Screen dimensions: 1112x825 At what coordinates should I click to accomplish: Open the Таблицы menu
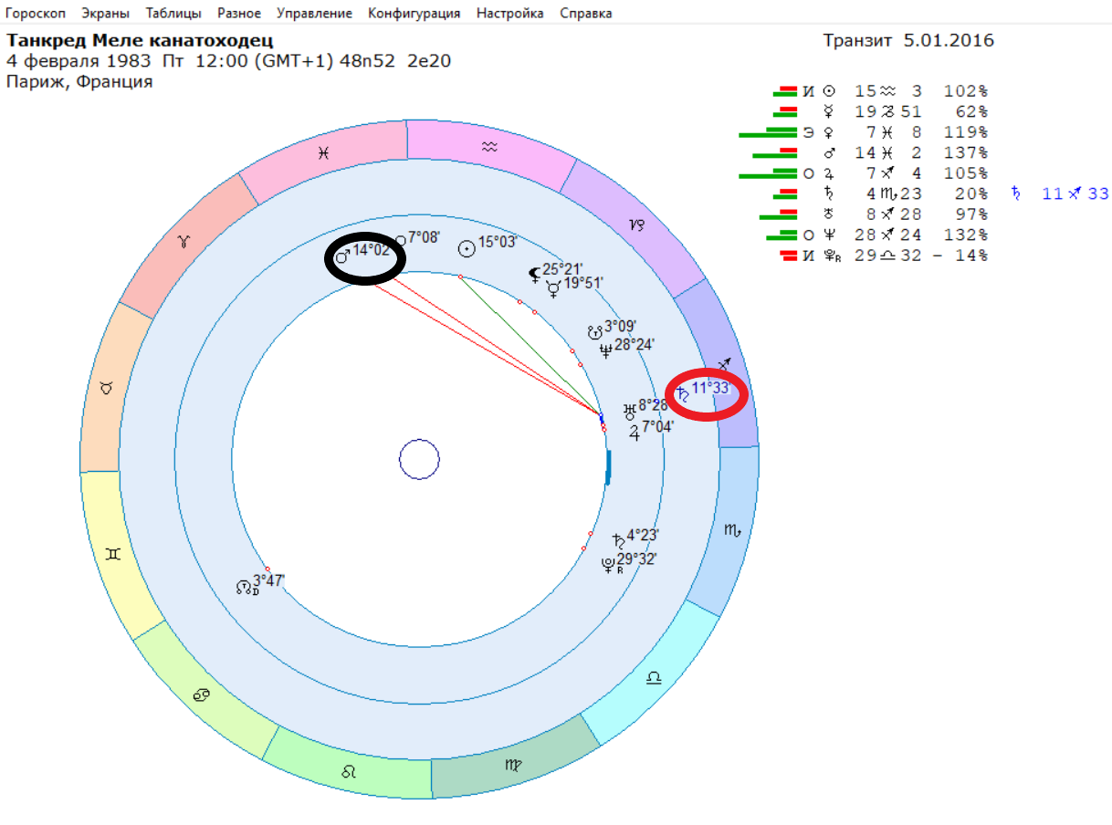coord(173,14)
